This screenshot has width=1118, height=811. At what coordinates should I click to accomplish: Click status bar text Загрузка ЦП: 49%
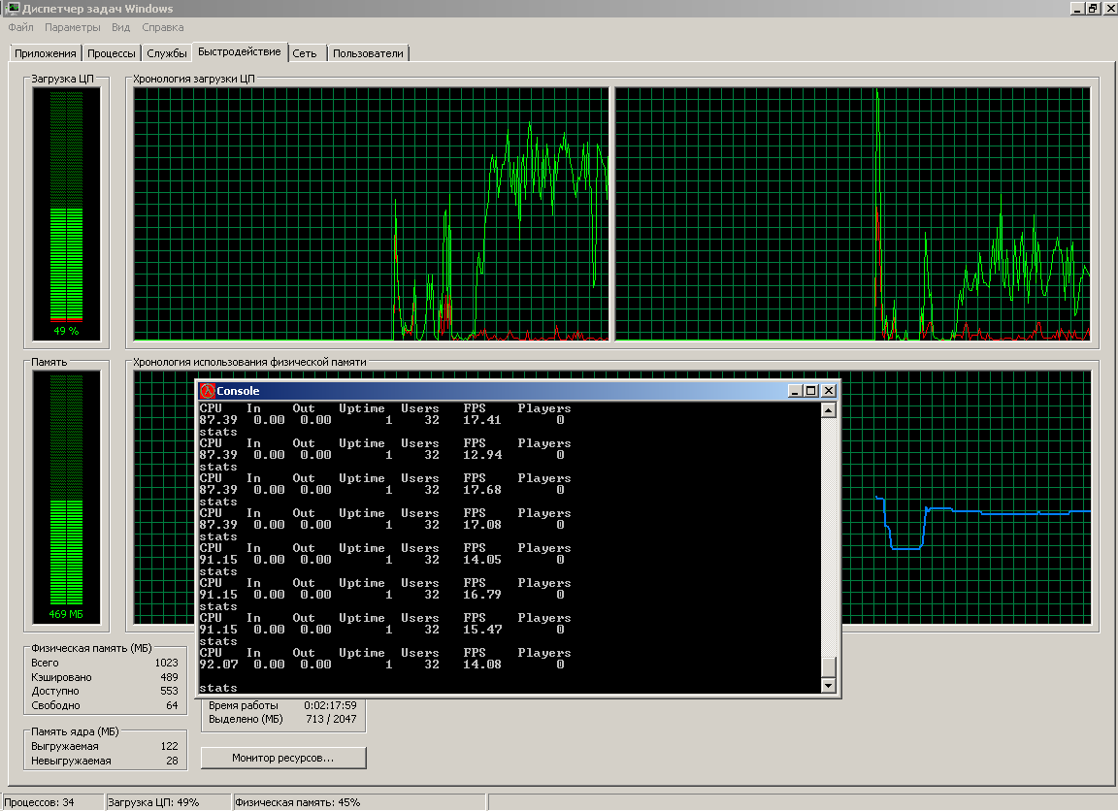[x=153, y=802]
